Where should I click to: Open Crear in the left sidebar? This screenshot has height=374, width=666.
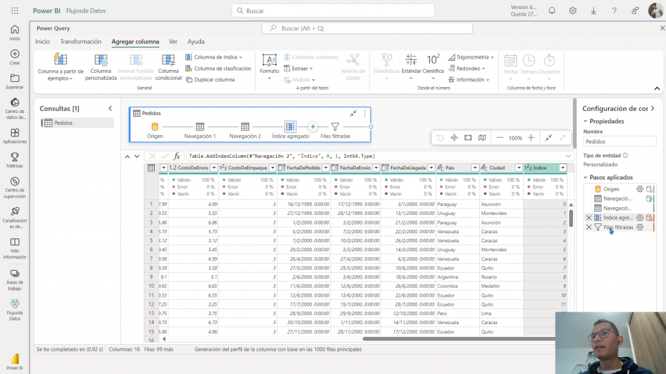15,57
